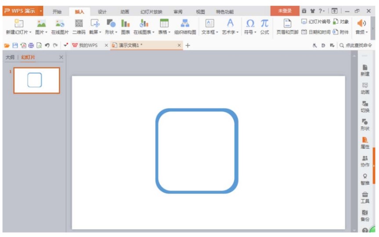Click the 图表 chart icon

pos(125,26)
